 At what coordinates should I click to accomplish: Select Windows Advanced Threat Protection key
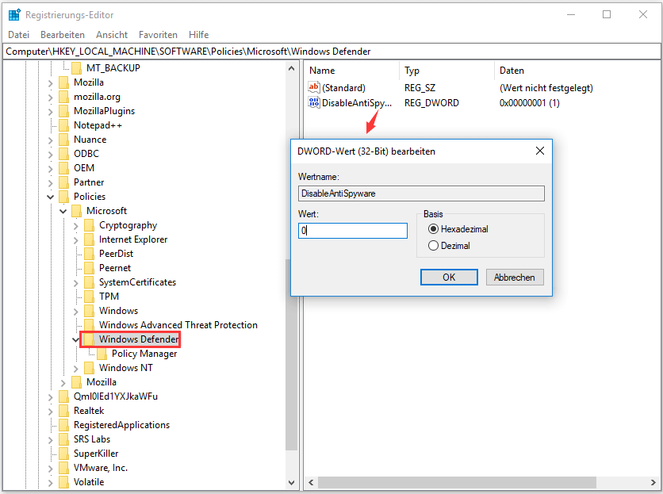coord(178,325)
